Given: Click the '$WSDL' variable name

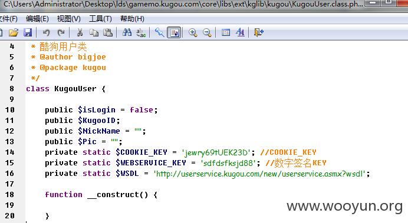Looking at the screenshot, I should coord(127,173).
